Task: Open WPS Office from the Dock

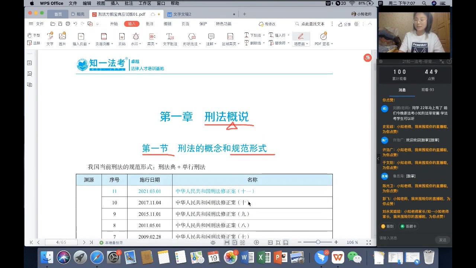Action: pyautogui.click(x=338, y=257)
